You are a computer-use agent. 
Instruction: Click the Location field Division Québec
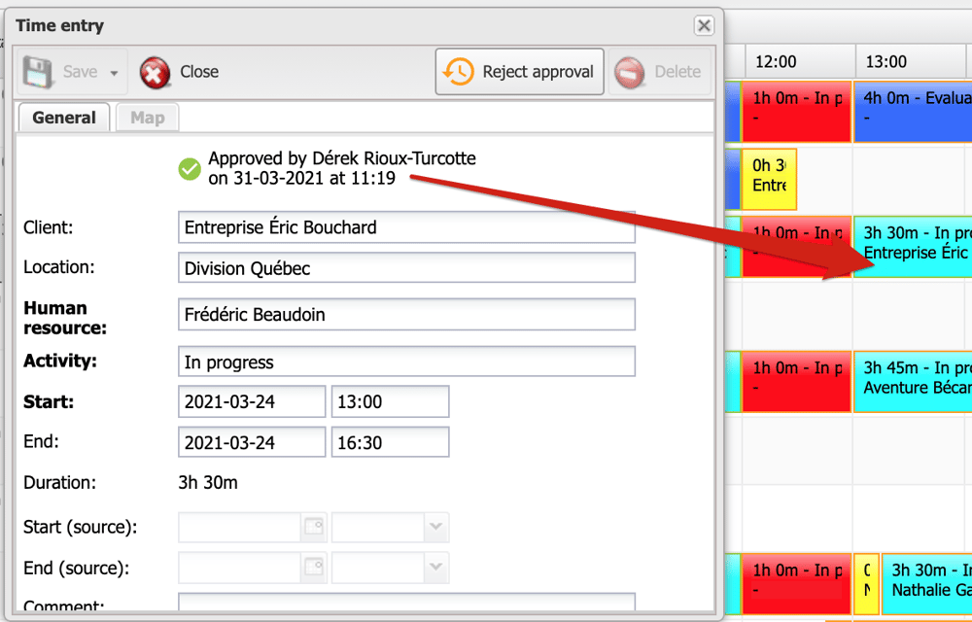pos(406,268)
